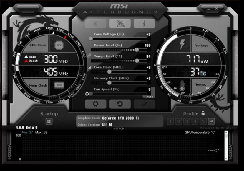Click the Fan Speed value 0
The image size is (244, 171).
click(x=150, y=89)
